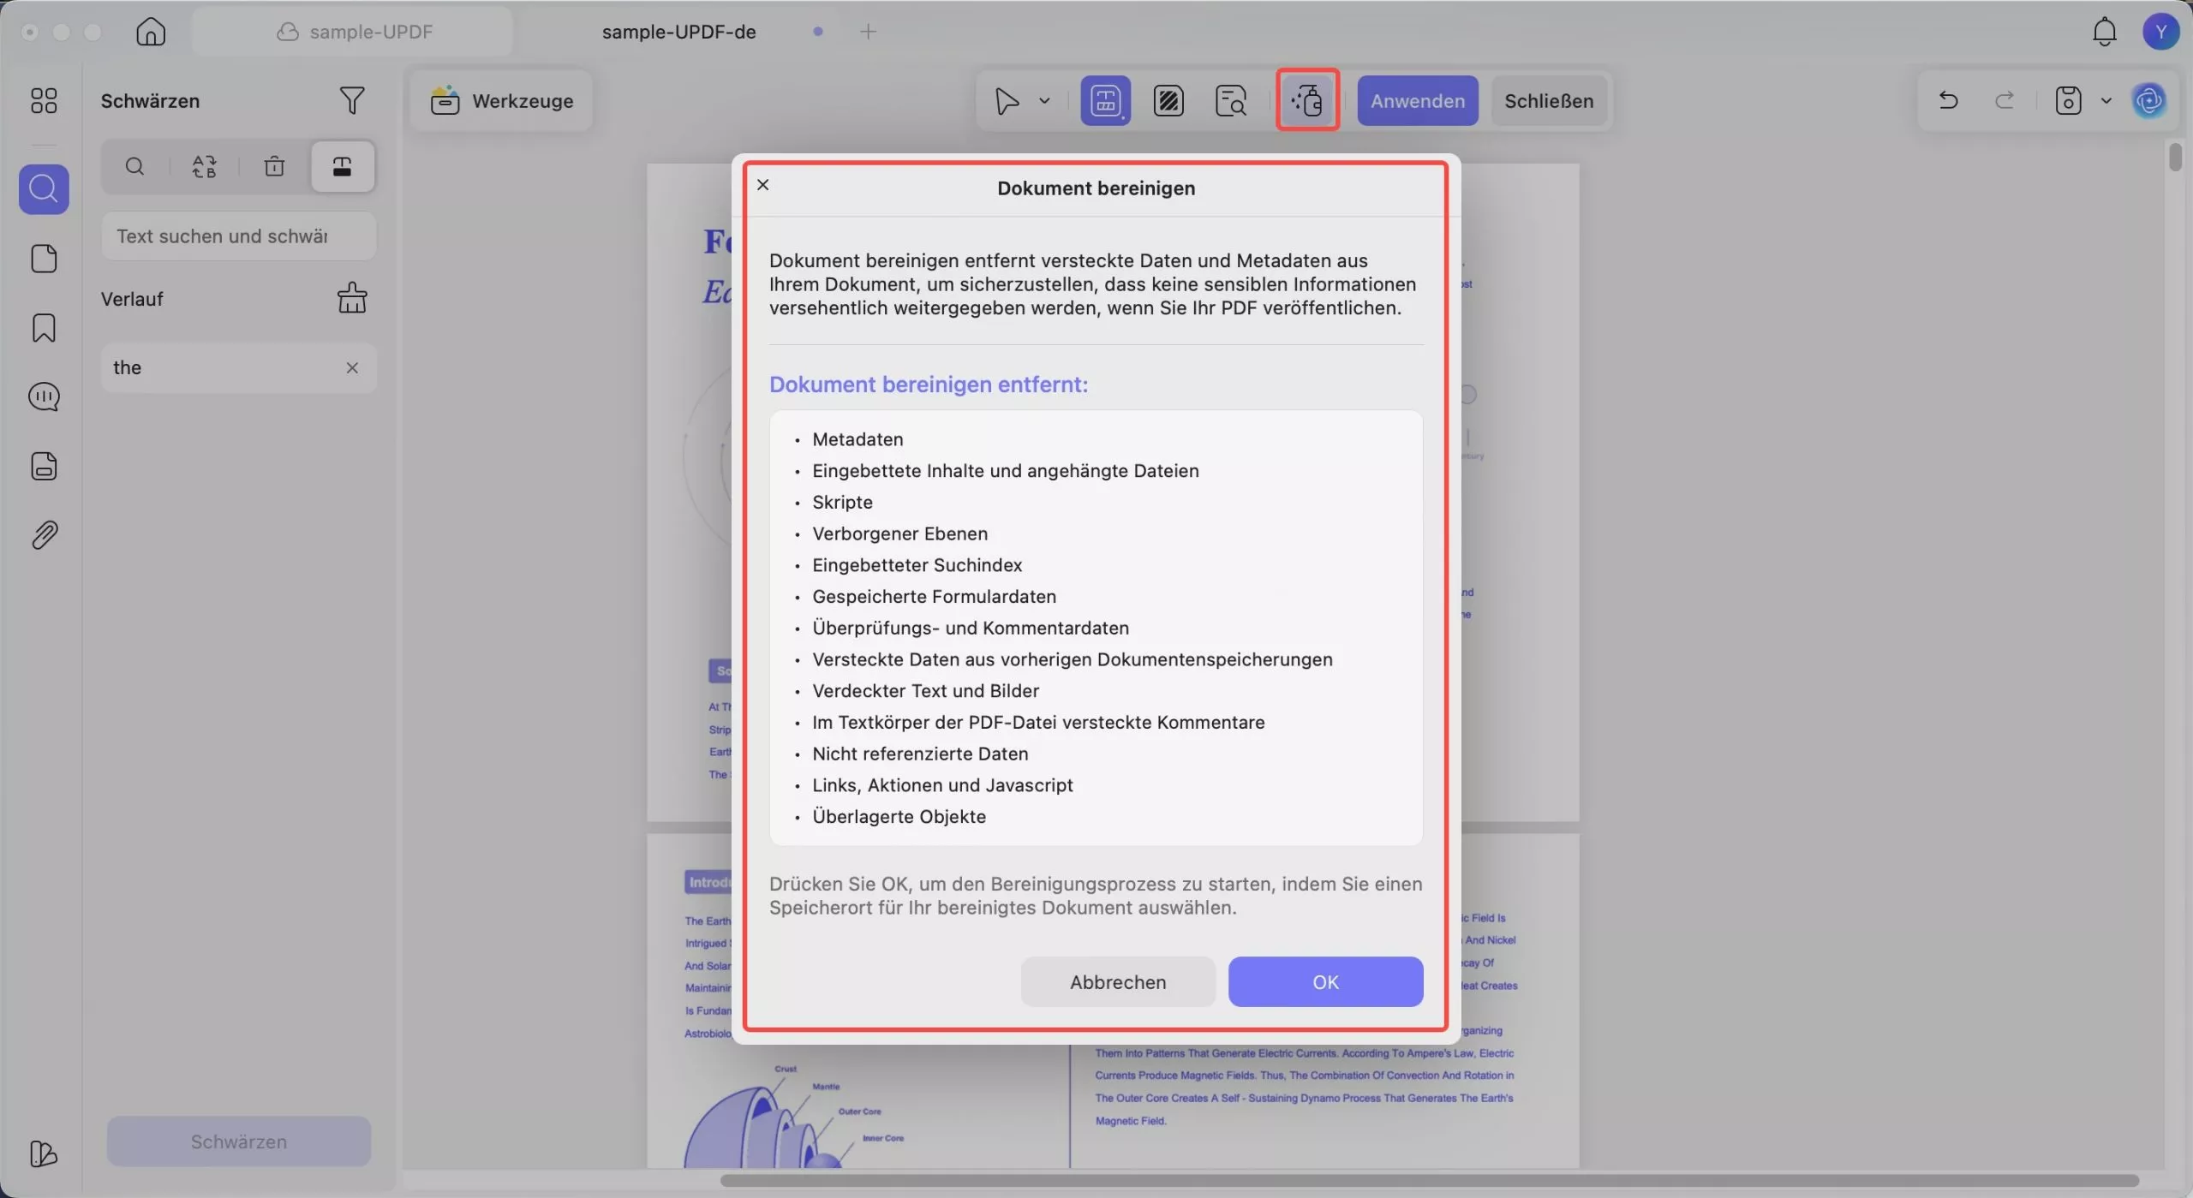Click 'Nicht referenzierte Daten' list item

pyautogui.click(x=920, y=754)
